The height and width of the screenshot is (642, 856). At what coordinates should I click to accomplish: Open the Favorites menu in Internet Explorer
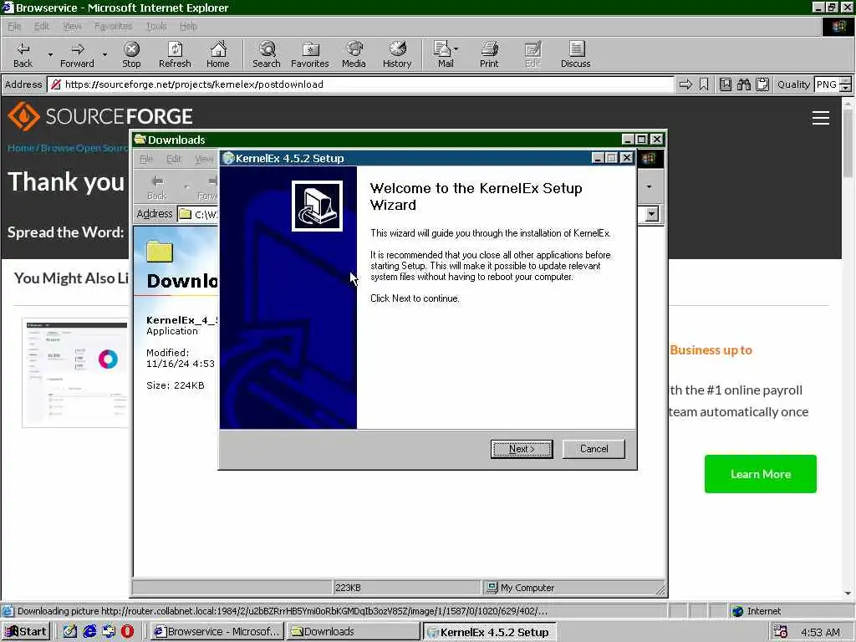point(113,26)
